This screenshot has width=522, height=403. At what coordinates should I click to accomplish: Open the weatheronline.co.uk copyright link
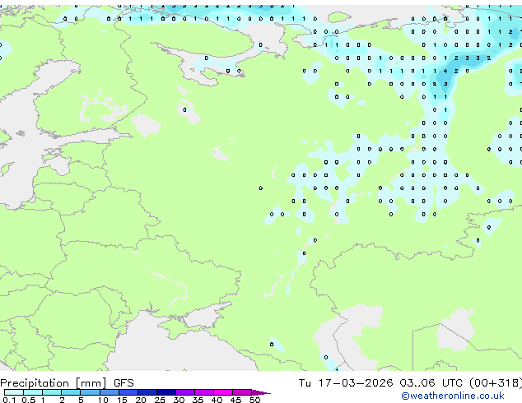coord(453,396)
